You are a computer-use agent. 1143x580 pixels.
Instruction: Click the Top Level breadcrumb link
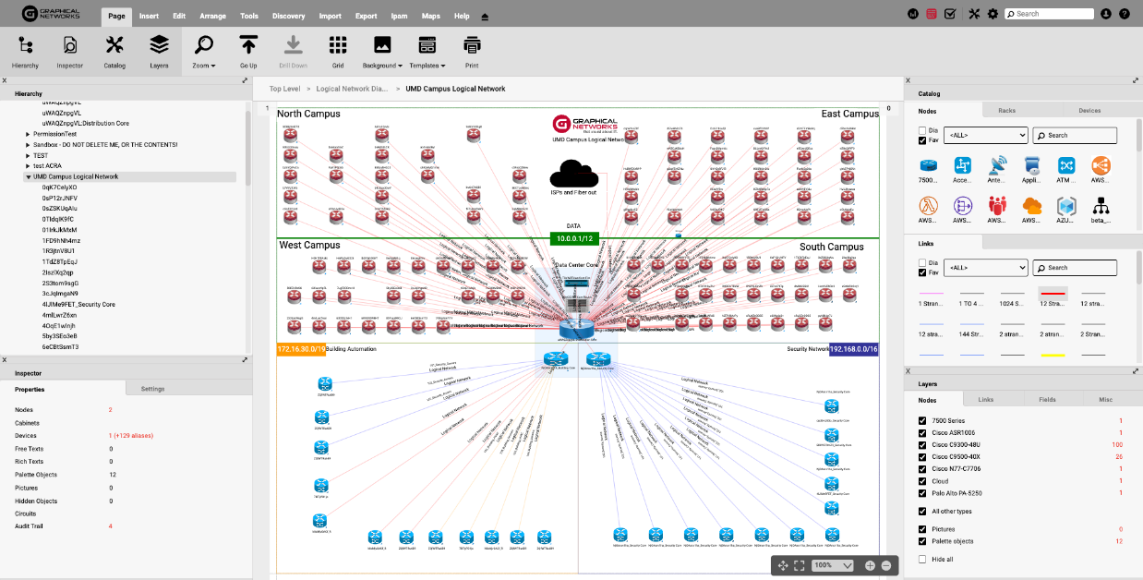(x=284, y=89)
